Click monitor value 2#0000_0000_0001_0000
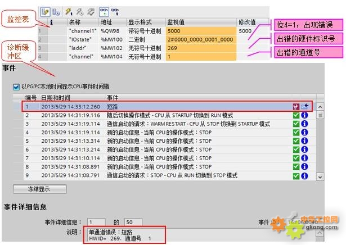This screenshot has width=346, height=245. pos(201,40)
